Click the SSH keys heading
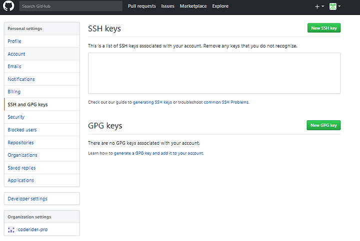The height and width of the screenshot is (241, 360). coord(104,28)
